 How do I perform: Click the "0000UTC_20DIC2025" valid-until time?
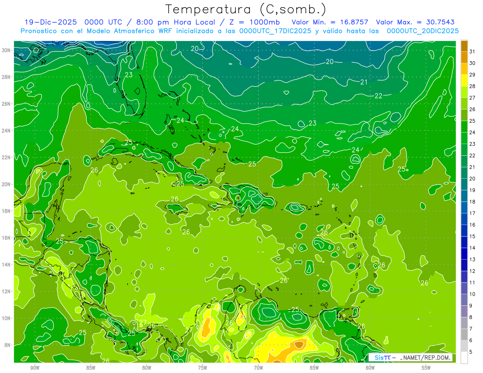coord(423,31)
